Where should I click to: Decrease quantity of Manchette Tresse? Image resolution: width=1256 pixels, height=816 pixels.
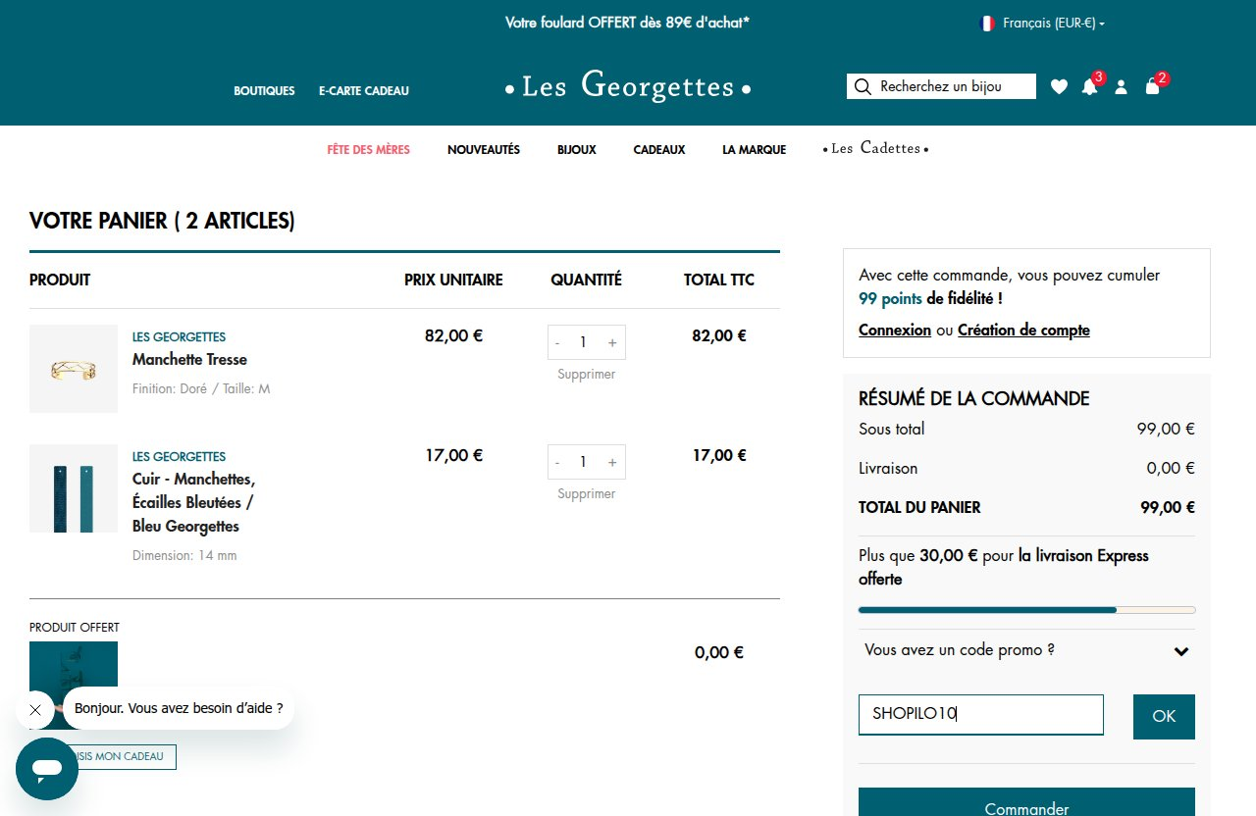pos(558,342)
